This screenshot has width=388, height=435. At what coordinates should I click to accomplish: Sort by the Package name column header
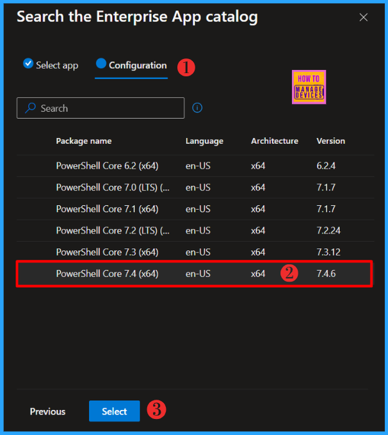[x=84, y=141]
